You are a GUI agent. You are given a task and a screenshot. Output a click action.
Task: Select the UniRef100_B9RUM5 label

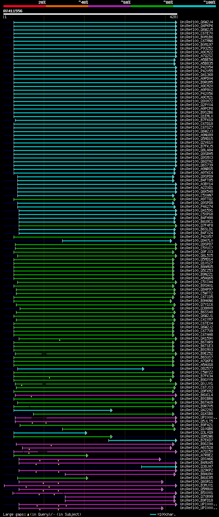[196, 83]
